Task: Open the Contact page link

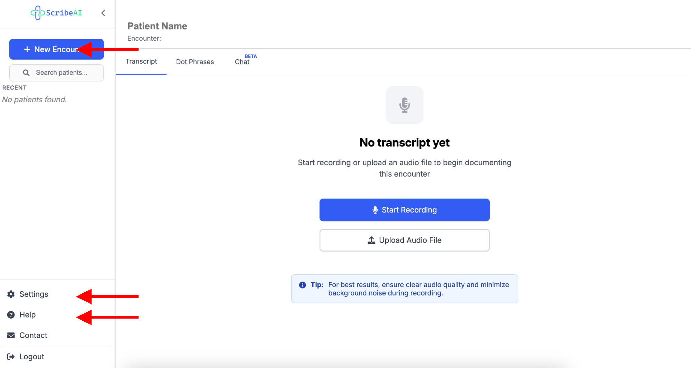Action: pyautogui.click(x=33, y=335)
